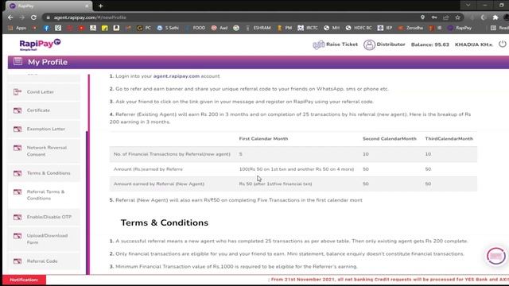Open the Apps bookmarks shortcut

coord(17,29)
